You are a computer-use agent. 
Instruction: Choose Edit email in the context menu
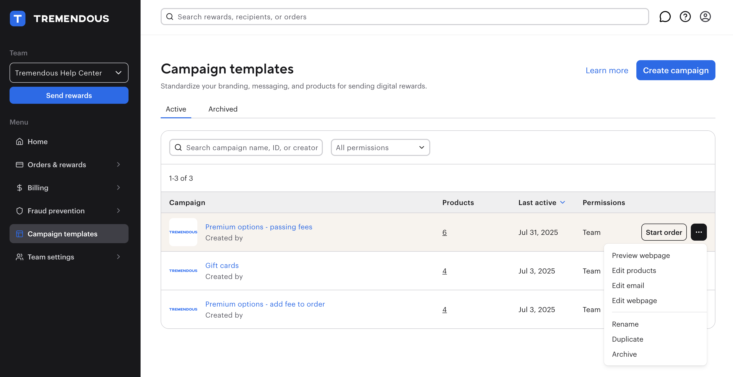[x=628, y=286]
